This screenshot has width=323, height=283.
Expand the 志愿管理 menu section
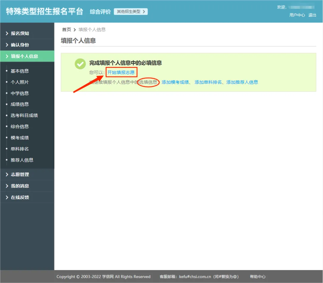pos(20,174)
